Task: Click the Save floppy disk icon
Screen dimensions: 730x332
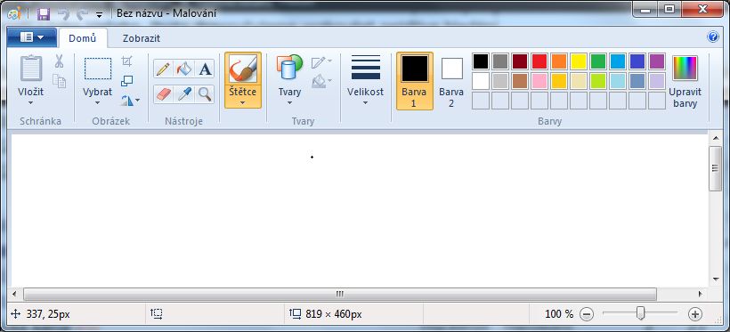Action: point(44,14)
